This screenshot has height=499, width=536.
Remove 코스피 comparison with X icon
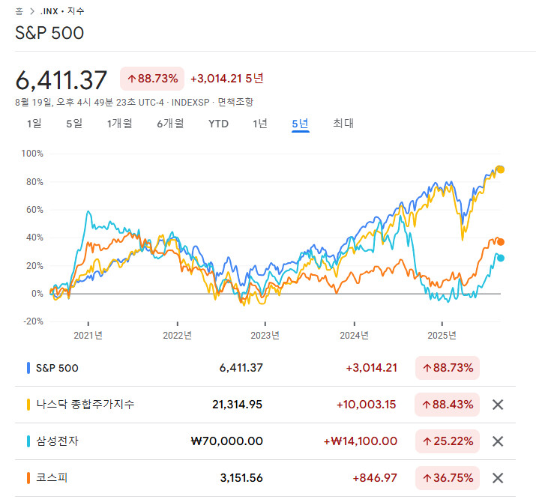497,478
